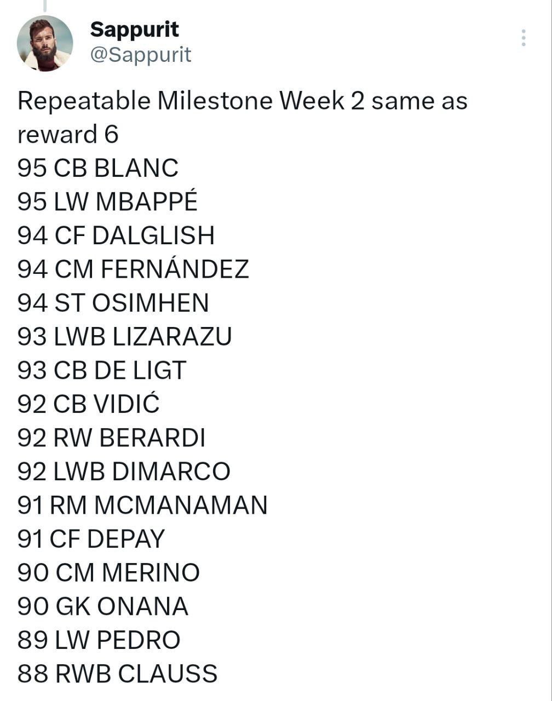Select the line 91 RM MCMANAMAN
Screen dimensions: 552x701
(x=142, y=505)
